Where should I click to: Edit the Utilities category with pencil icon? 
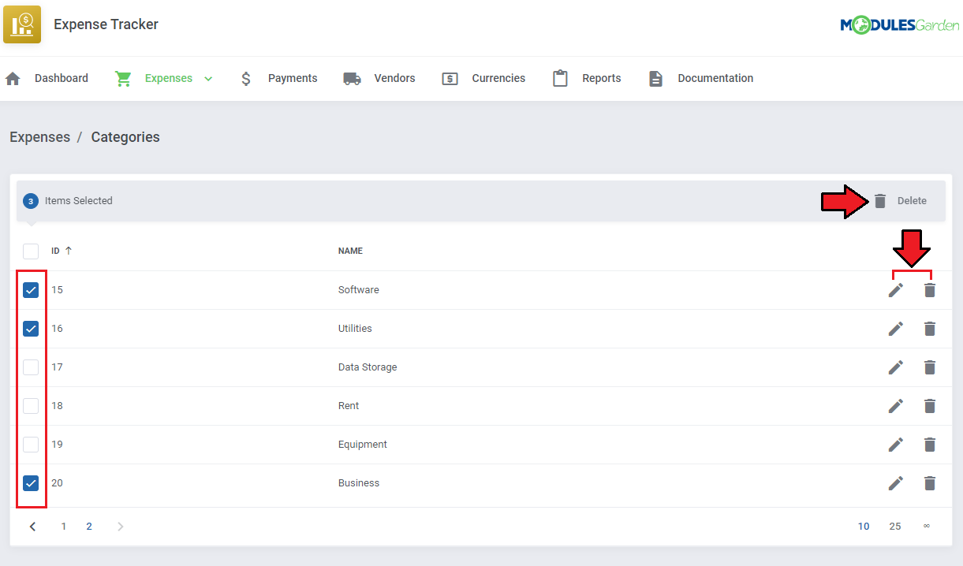(x=896, y=329)
